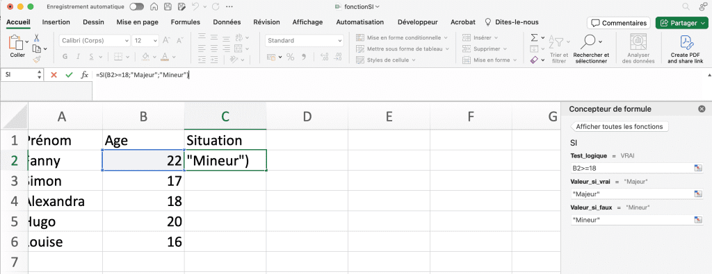Screen dimensions: 712x274
Task: Increase font size with larger A icon
Action: pyautogui.click(x=166, y=40)
